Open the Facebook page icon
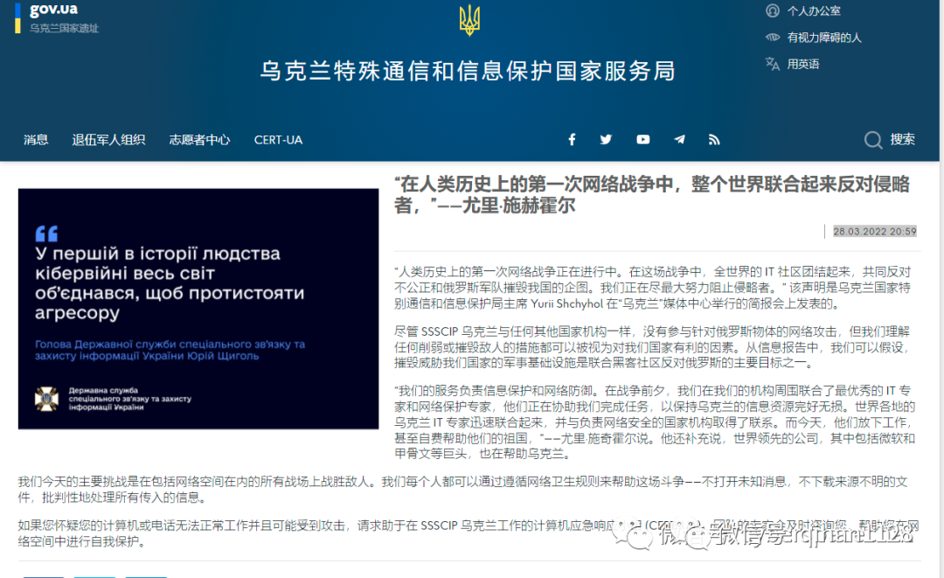Screen dimensions: 944x578 (572, 140)
